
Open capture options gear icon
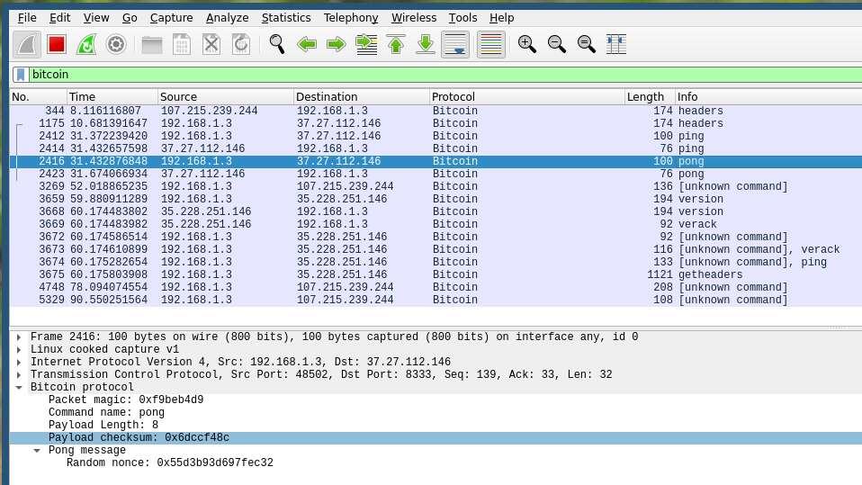(116, 45)
